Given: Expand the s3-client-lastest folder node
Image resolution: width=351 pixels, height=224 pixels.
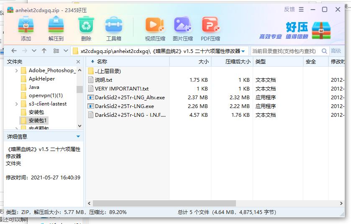Looking at the screenshot, I should point(17,104).
